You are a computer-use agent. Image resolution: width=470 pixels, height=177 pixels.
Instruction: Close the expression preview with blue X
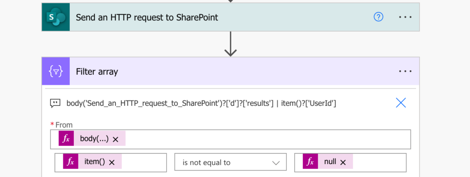401,103
